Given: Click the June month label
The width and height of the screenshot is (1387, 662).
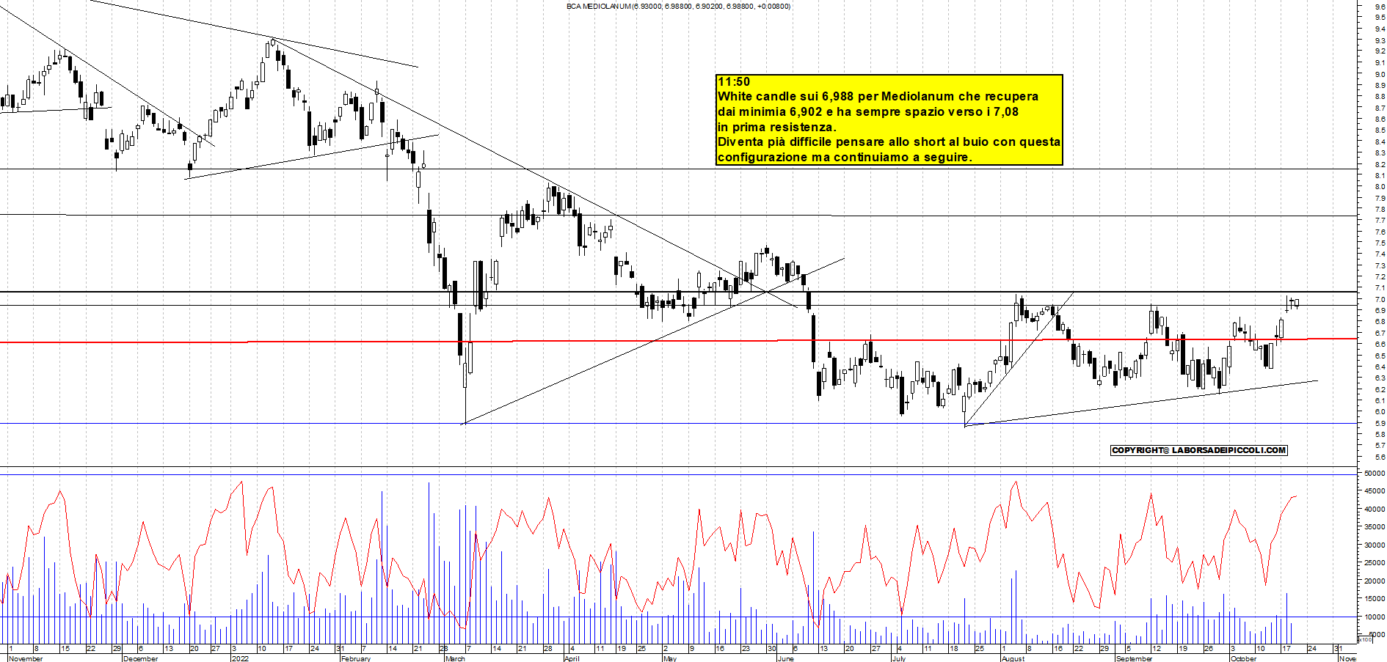Looking at the screenshot, I should point(785,658).
